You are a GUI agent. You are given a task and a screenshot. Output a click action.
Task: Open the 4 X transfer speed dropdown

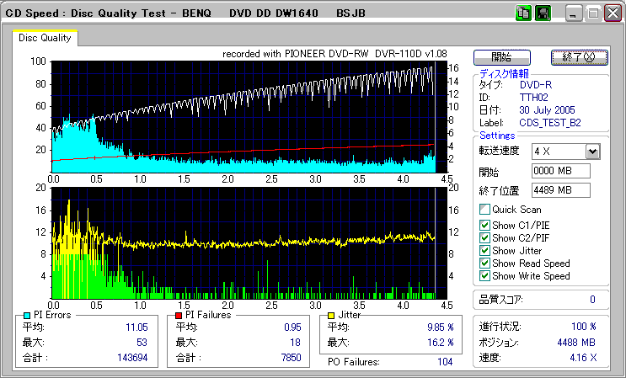592,151
